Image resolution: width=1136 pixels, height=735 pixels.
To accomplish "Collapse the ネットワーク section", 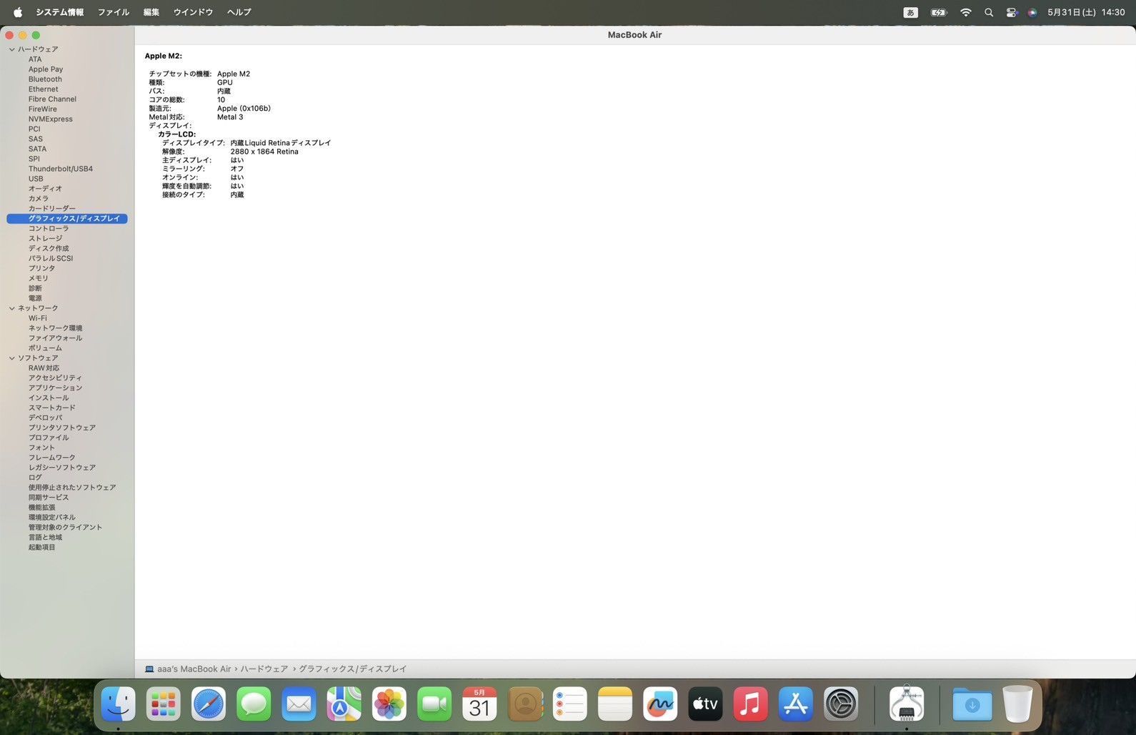I will click(12, 308).
